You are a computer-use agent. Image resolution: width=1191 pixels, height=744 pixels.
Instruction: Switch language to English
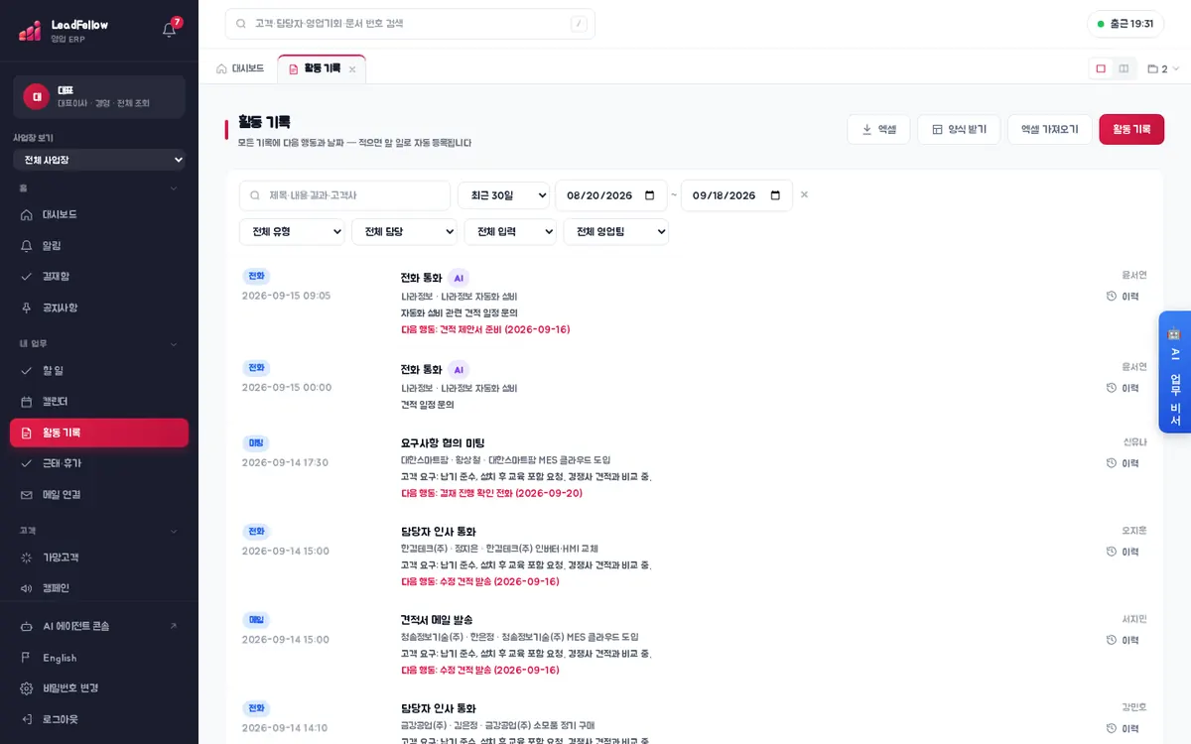pos(99,658)
